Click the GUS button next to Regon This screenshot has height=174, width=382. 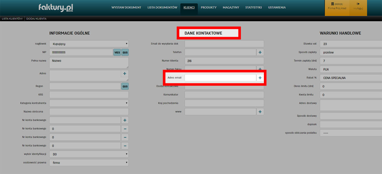[x=125, y=86]
